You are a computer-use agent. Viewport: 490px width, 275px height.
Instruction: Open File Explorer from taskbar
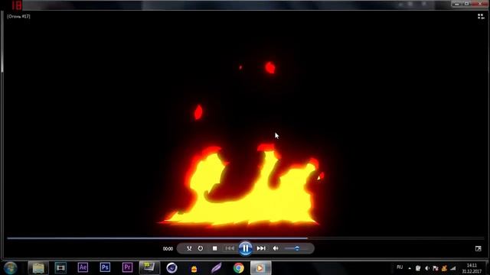tap(38, 268)
